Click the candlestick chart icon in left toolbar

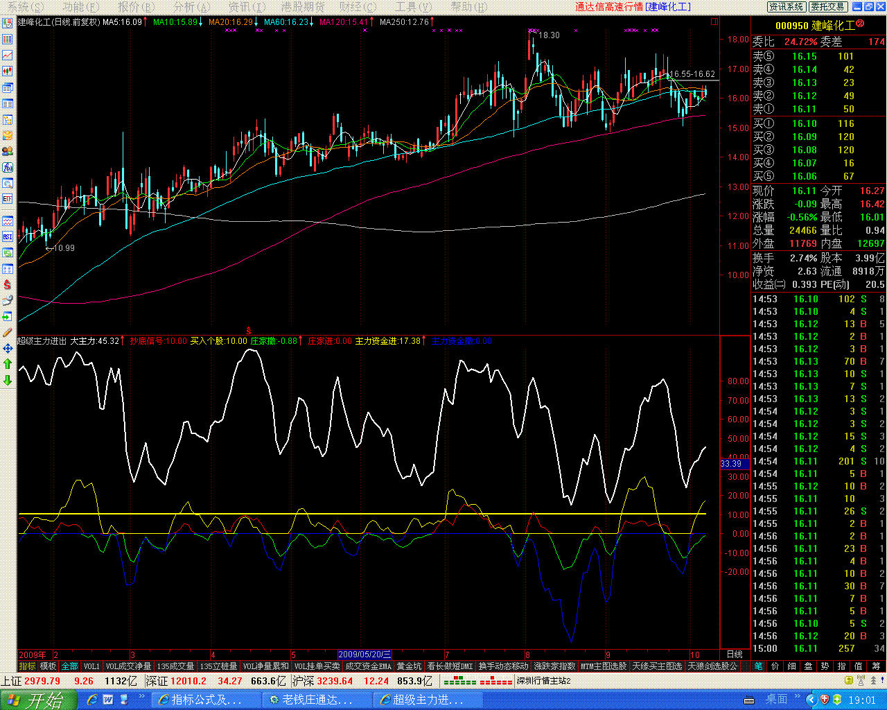pos(8,71)
